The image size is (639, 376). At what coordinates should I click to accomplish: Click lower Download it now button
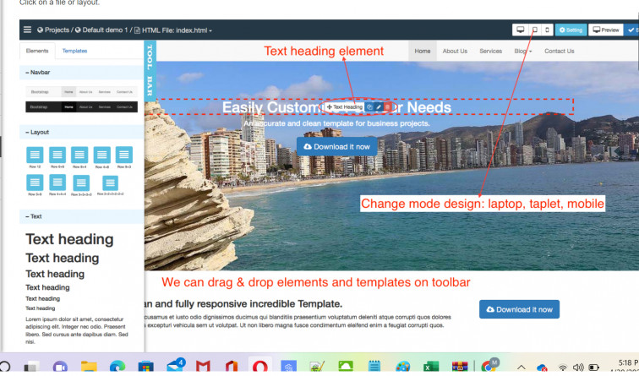[519, 309]
